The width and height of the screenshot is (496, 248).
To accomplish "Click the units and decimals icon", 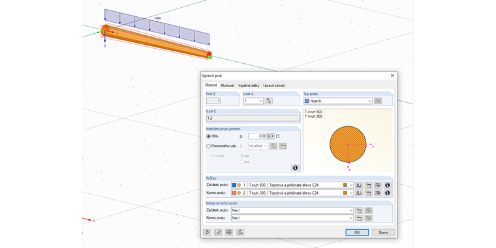I will [x=229, y=232].
